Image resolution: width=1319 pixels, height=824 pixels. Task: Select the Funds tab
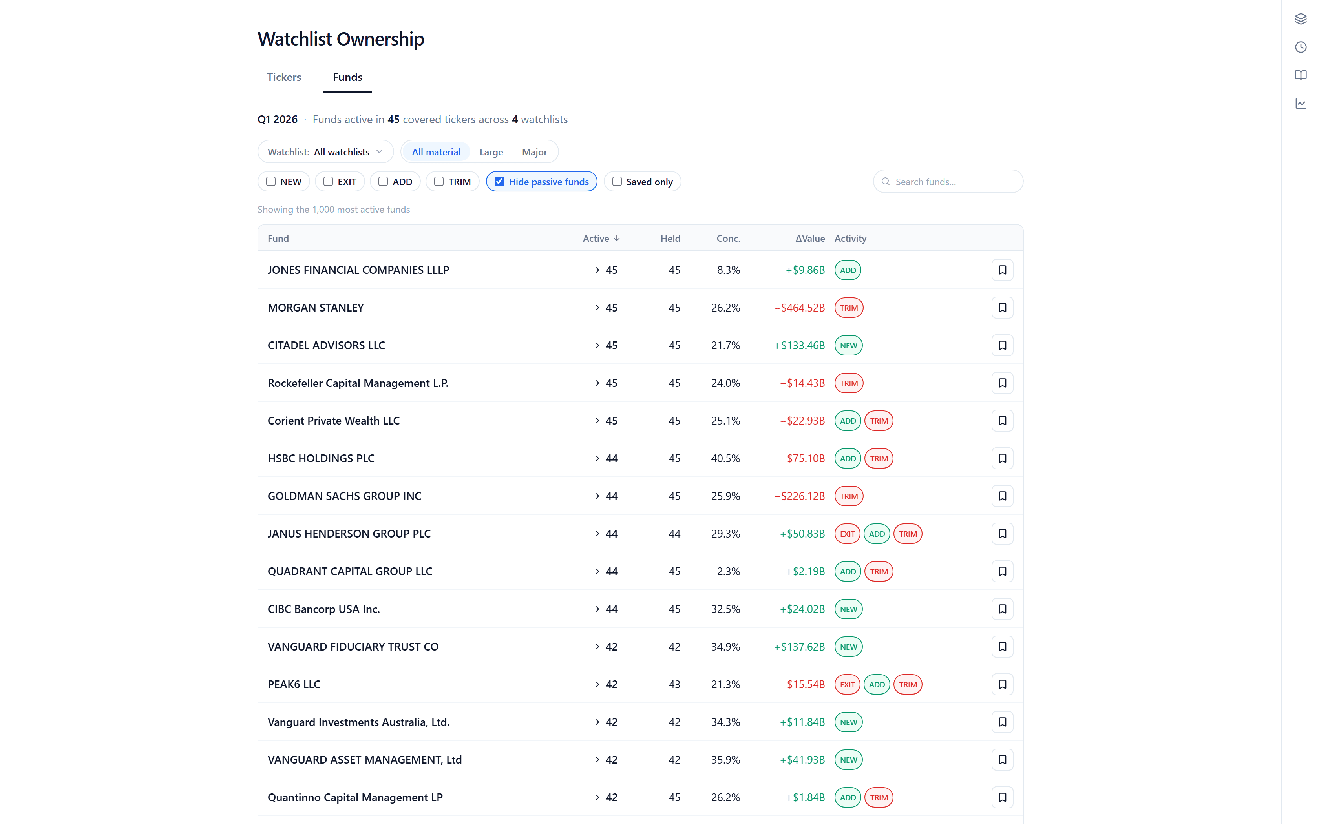click(x=348, y=77)
